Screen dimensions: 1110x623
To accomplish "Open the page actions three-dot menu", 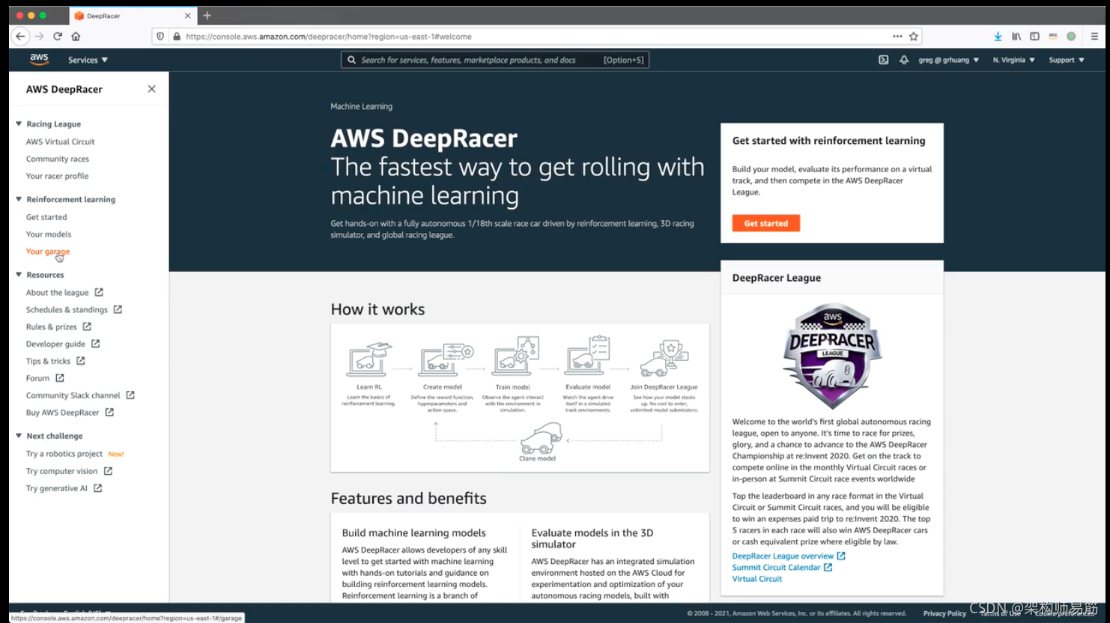I will tap(897, 36).
